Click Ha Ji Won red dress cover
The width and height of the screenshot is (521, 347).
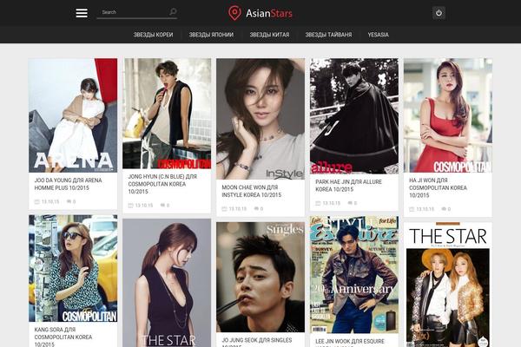[448, 115]
